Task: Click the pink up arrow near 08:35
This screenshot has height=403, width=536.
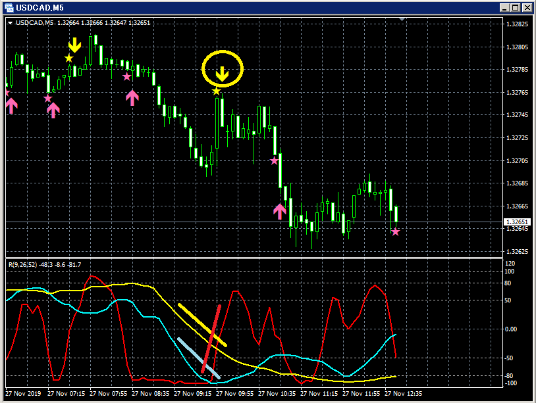Action: point(132,98)
